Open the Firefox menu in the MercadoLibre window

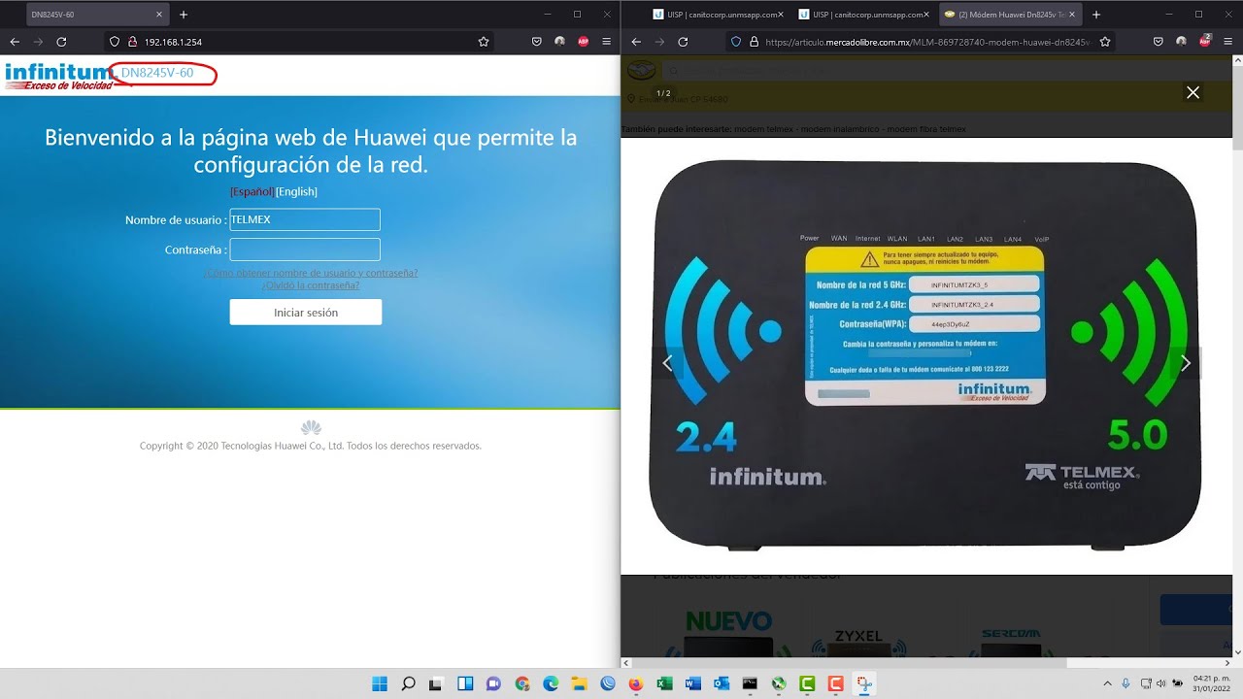(1229, 42)
